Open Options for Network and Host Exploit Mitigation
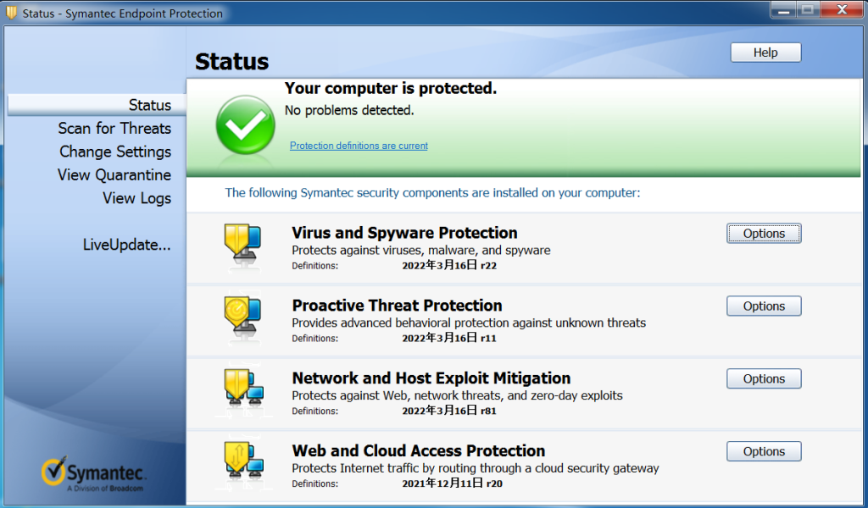Screen dimensions: 868x508 pos(763,378)
